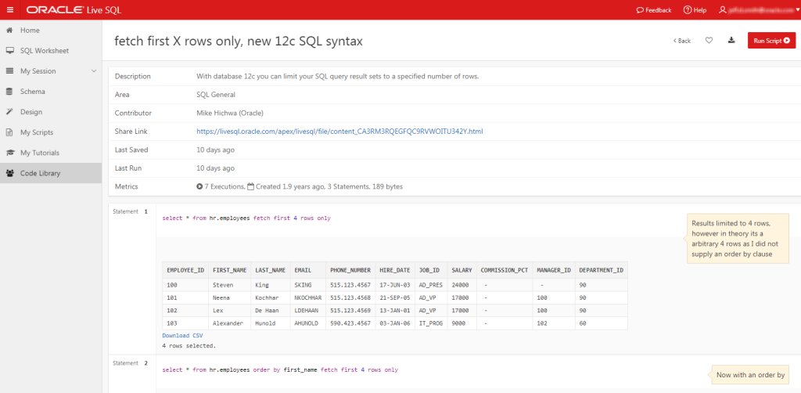This screenshot has height=393, width=801.
Task: Click the Run Script button
Action: pos(771,41)
